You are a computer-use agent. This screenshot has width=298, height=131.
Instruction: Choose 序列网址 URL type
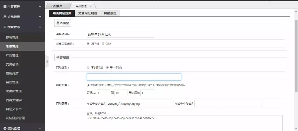[x=88, y=67]
